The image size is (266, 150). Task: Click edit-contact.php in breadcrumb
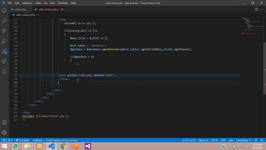(25, 15)
